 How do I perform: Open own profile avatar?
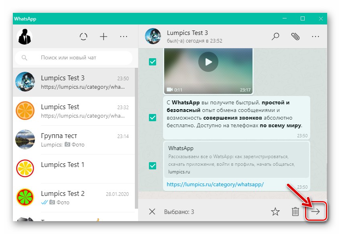click(24, 37)
